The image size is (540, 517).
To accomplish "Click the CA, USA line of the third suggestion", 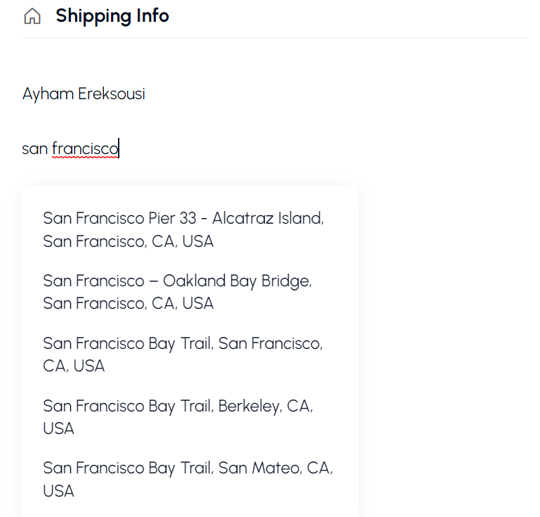I will pos(74,366).
